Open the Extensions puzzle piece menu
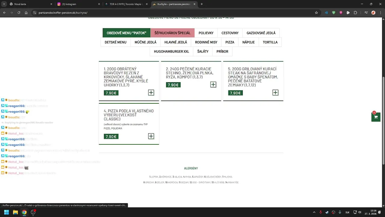Viewport: 385px width, 217px height. pyautogui.click(x=355, y=13)
